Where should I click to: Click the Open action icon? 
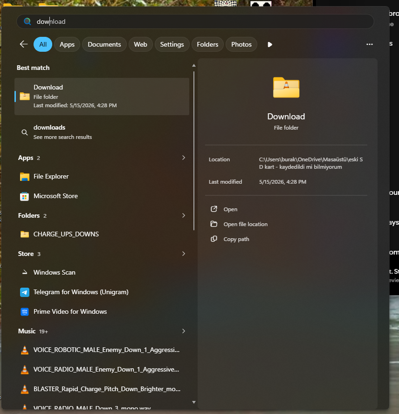tap(213, 209)
